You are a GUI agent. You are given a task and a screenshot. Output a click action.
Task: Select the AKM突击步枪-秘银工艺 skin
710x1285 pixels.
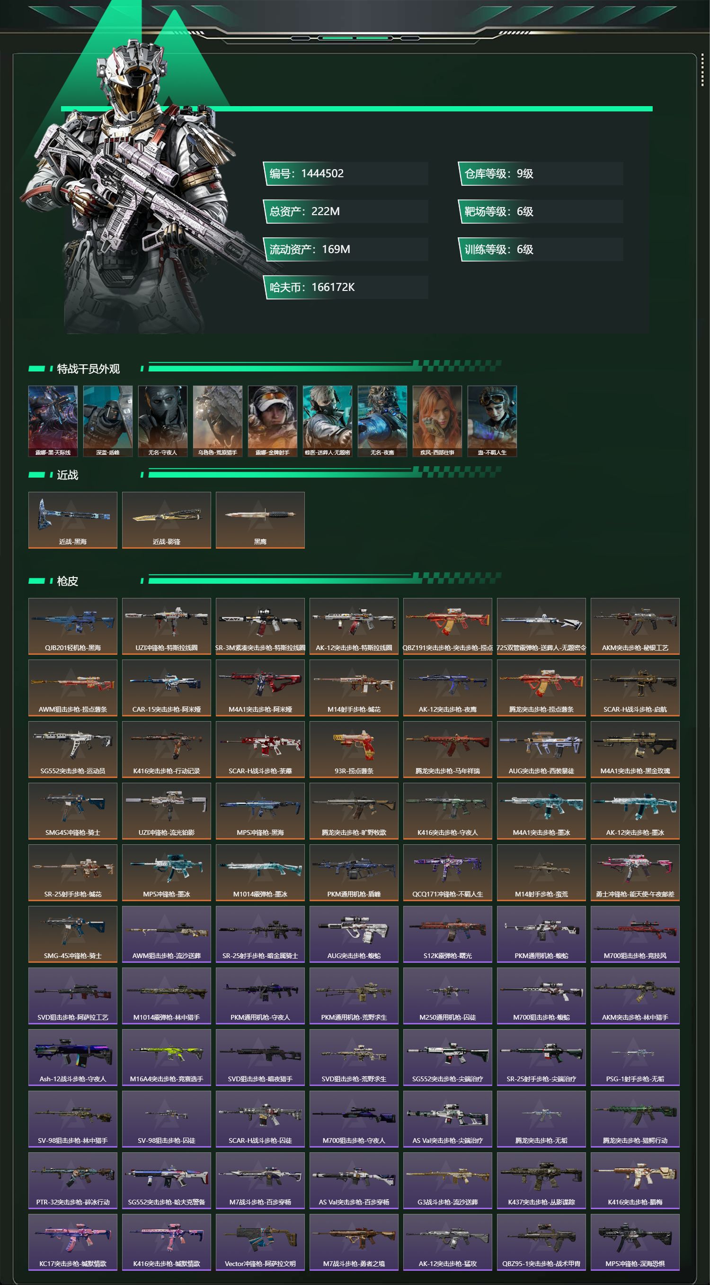635,626
